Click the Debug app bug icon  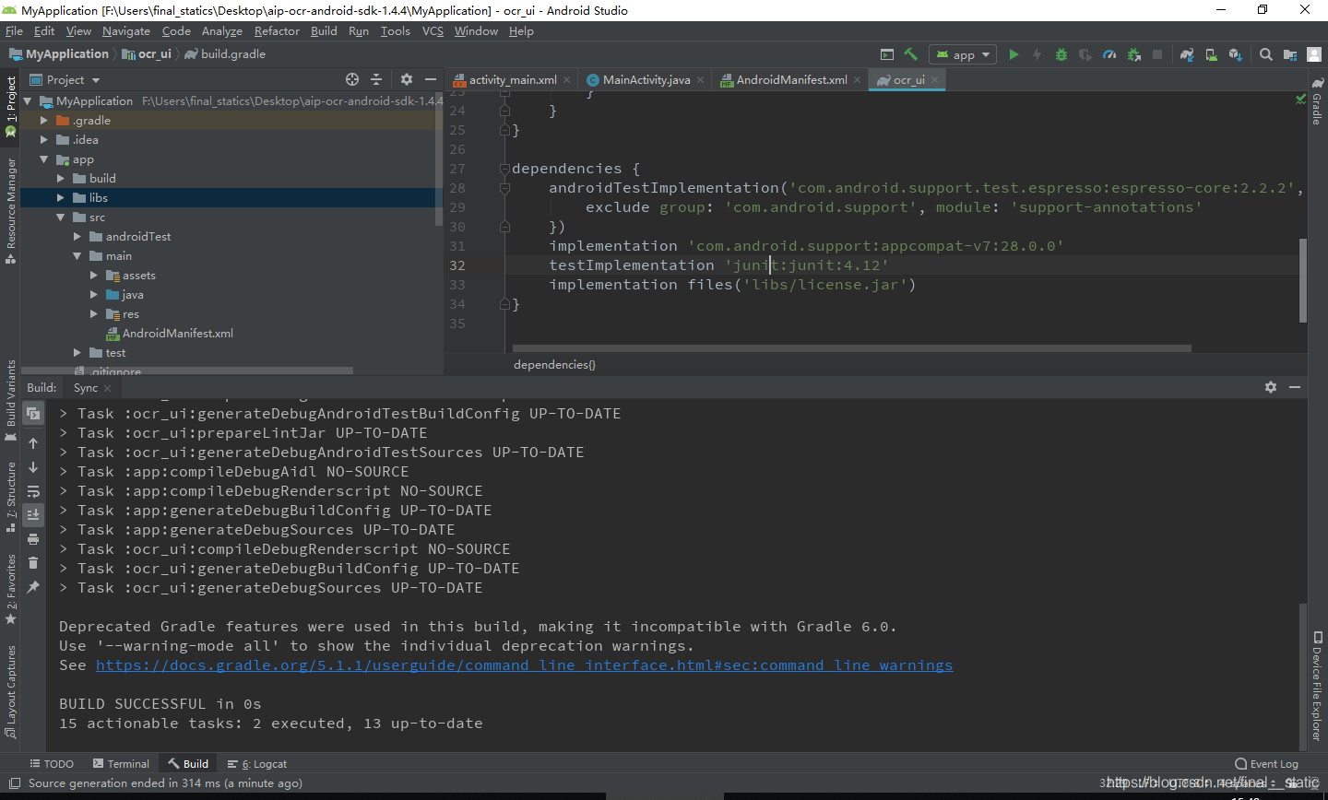(1061, 54)
